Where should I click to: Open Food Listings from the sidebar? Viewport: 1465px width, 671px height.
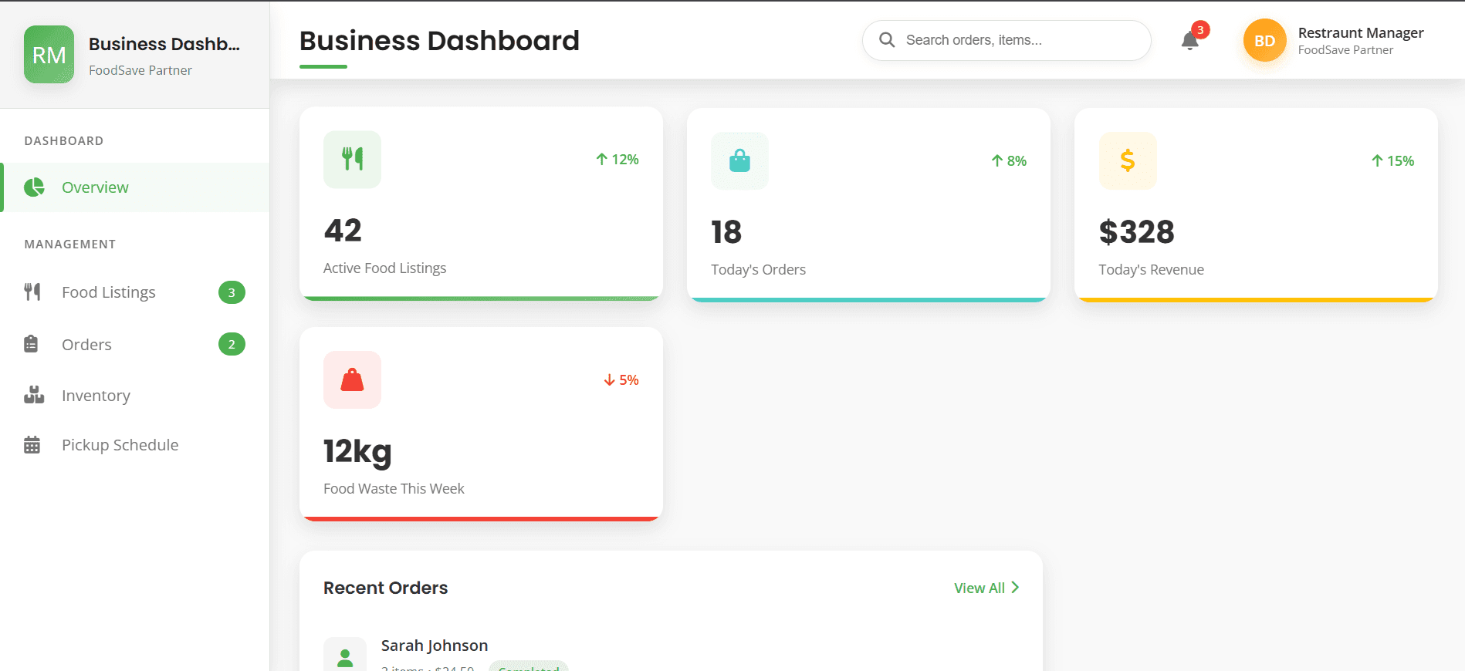[135, 292]
